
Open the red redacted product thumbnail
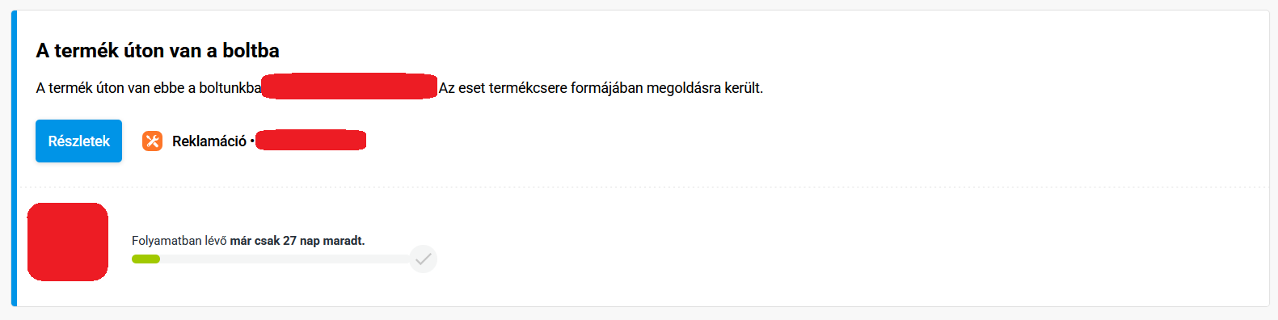point(68,242)
